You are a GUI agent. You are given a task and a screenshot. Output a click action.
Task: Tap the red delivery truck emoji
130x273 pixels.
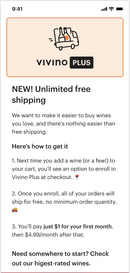click(x=15, y=210)
